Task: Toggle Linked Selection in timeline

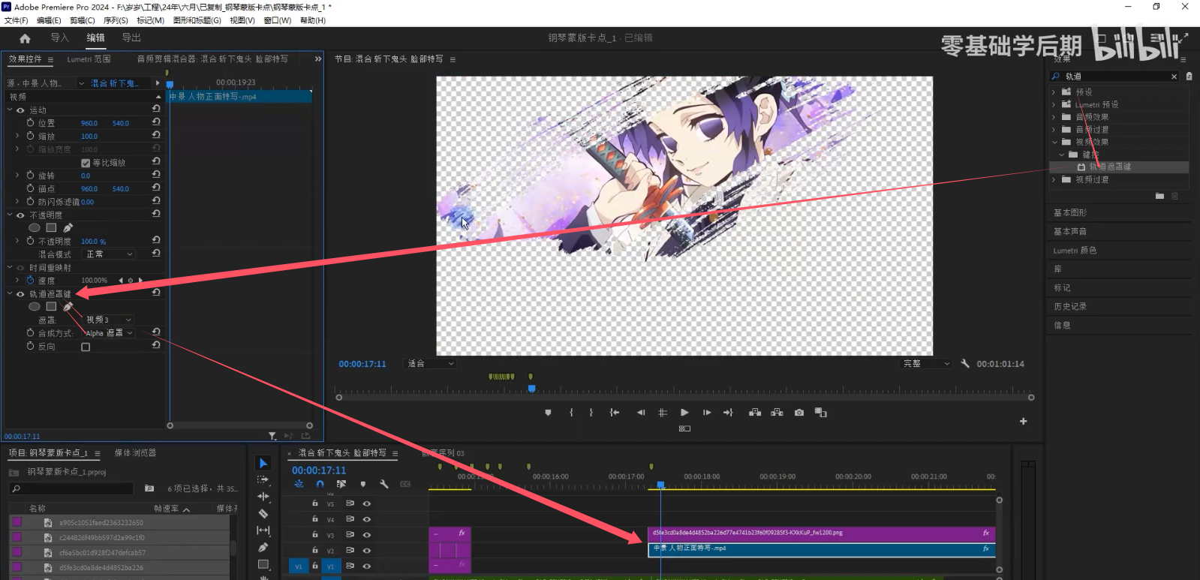Action: [x=341, y=484]
